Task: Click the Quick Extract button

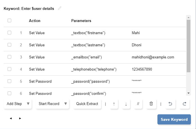Action: [x=87, y=104]
